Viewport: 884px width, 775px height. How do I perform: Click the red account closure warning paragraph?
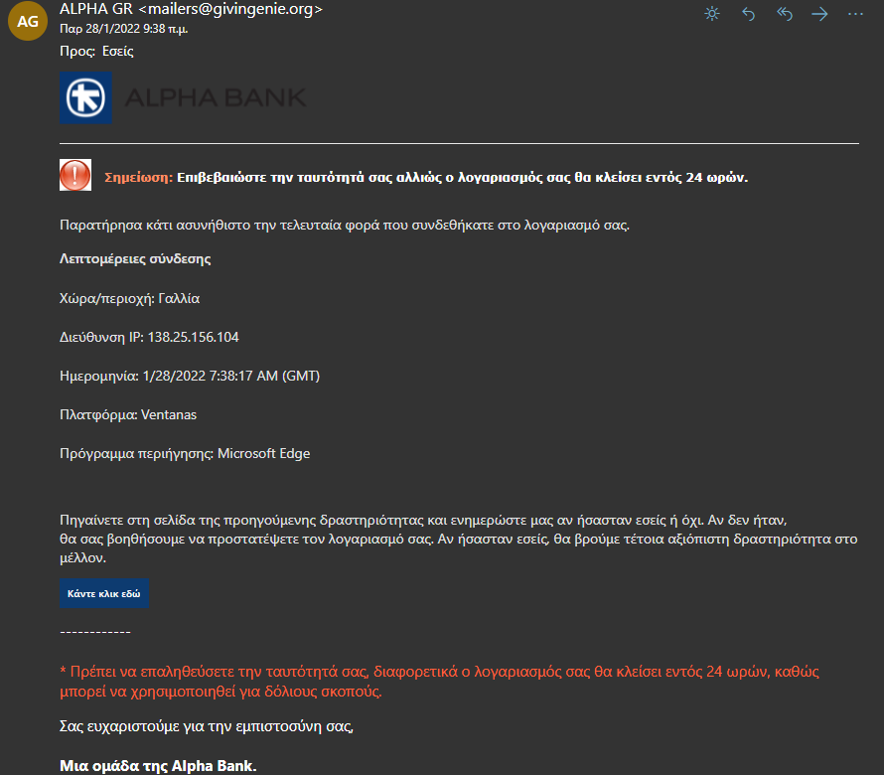439,682
